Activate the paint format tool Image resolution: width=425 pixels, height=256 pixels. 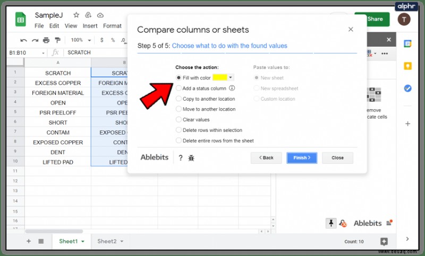click(x=57, y=40)
